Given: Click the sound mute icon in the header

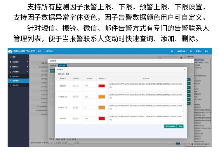Looking at the screenshot, I should tap(191, 51).
